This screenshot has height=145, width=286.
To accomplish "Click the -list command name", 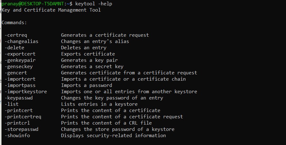I will [x=11, y=104].
